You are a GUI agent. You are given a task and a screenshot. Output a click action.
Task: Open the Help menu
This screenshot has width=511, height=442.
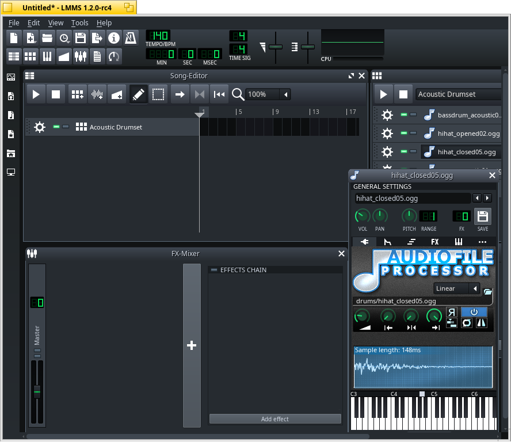pyautogui.click(x=104, y=23)
